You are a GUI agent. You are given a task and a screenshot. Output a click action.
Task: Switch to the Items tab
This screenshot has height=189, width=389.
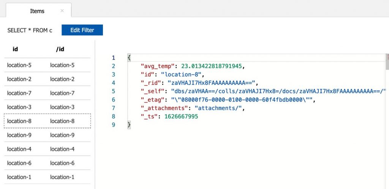(37, 11)
